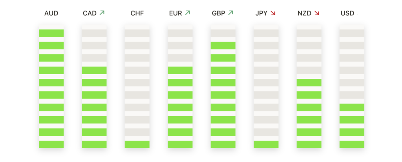Click the top green bar in AUD meter
Image resolution: width=402 pixels, height=162 pixels.
pos(51,33)
